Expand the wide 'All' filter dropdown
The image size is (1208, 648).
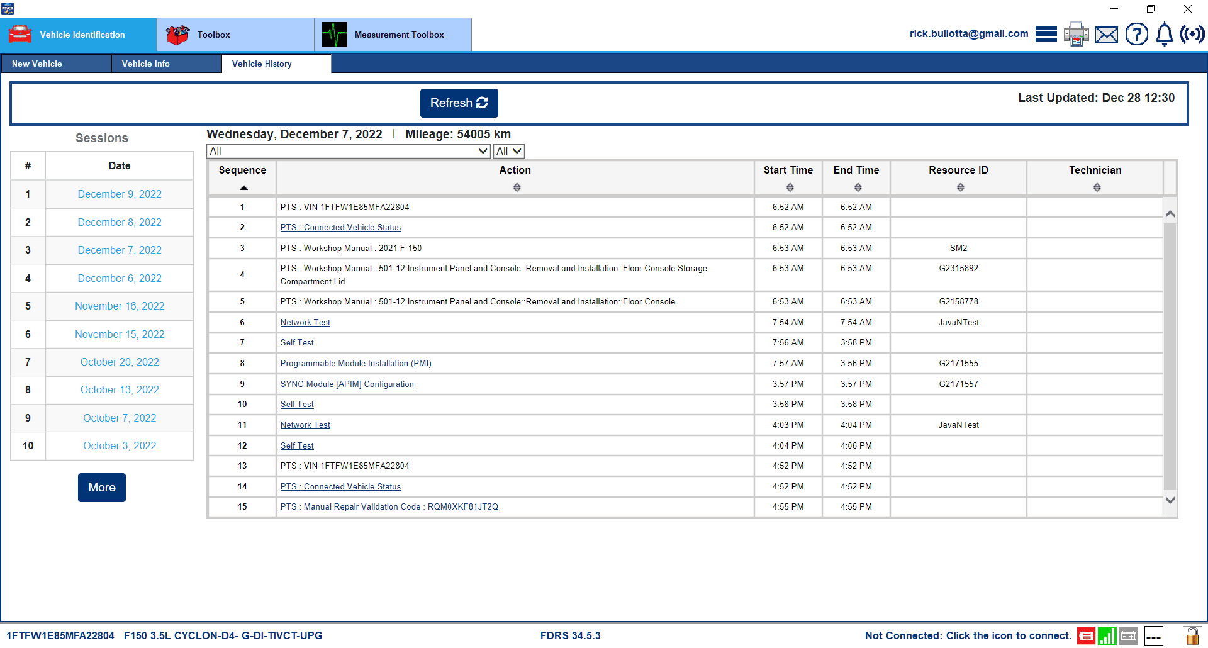[x=348, y=151]
